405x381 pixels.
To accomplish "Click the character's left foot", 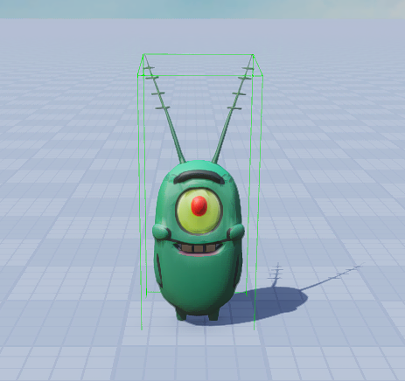I will (x=181, y=315).
